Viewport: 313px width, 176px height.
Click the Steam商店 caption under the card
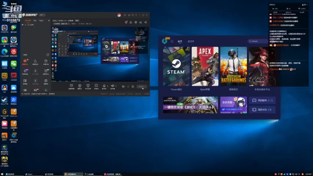(176, 90)
